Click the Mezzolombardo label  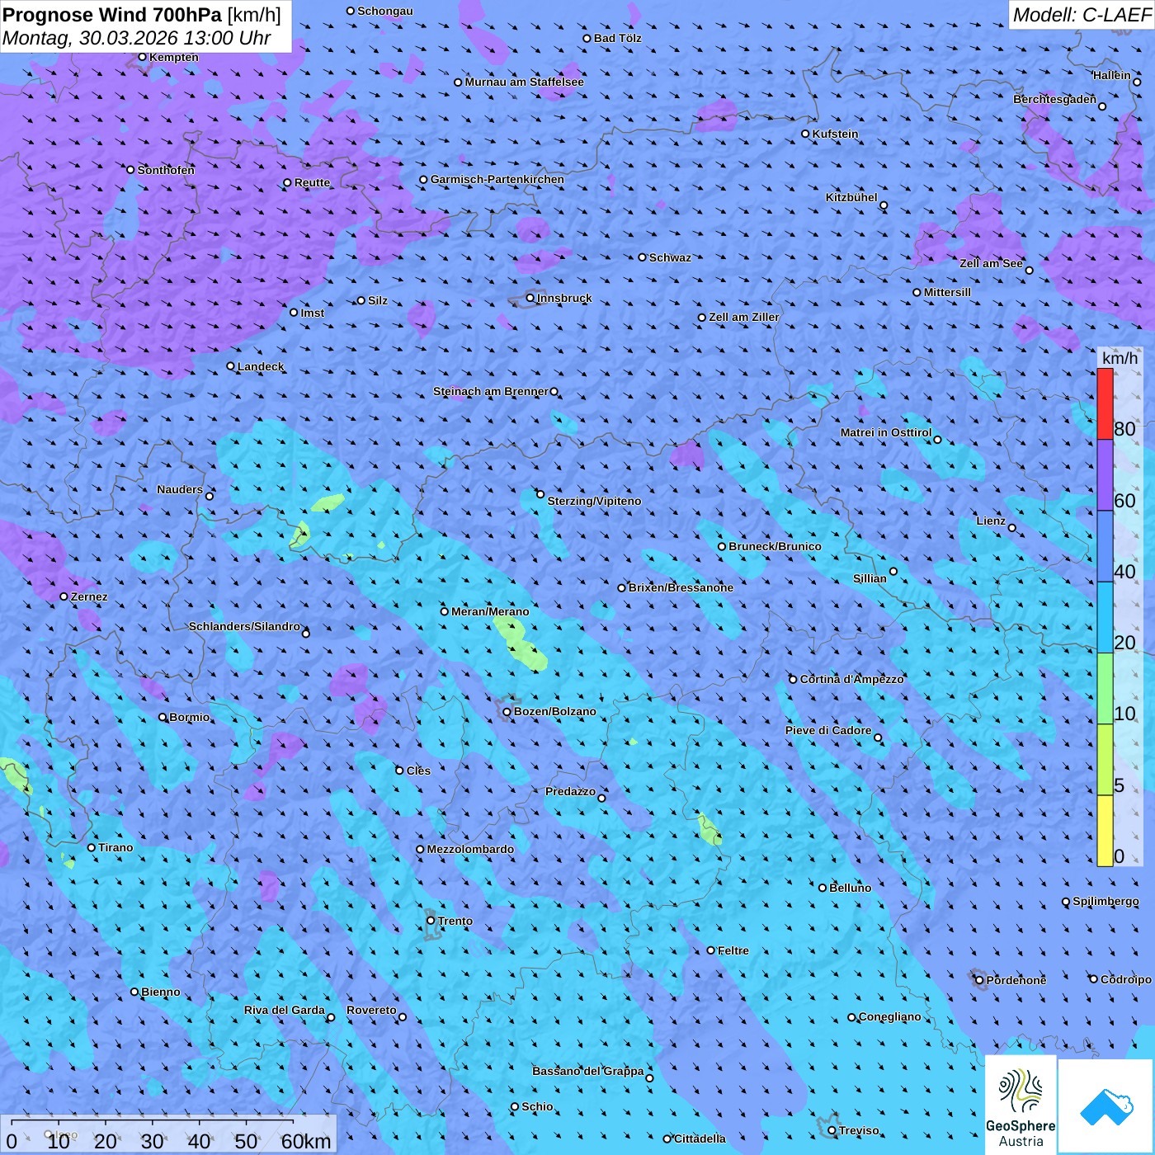[470, 849]
